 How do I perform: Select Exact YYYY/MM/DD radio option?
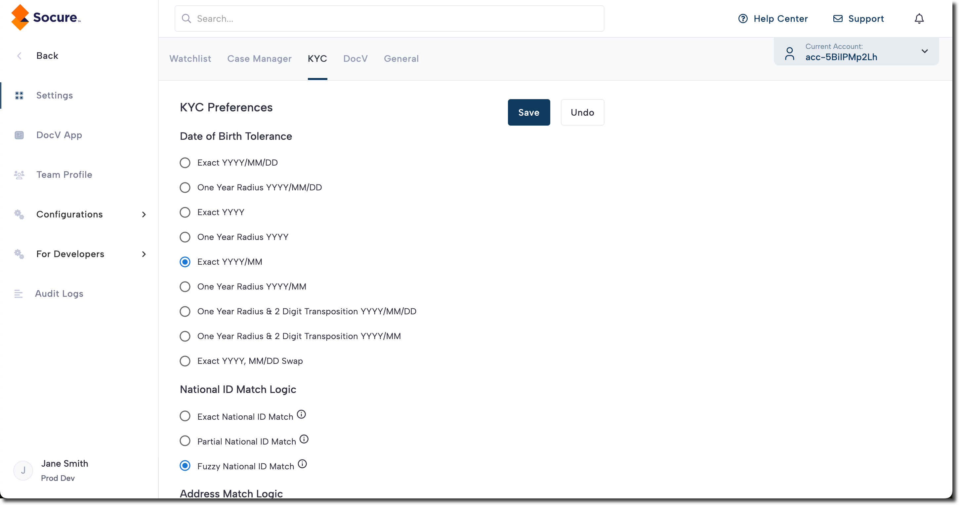(185, 163)
